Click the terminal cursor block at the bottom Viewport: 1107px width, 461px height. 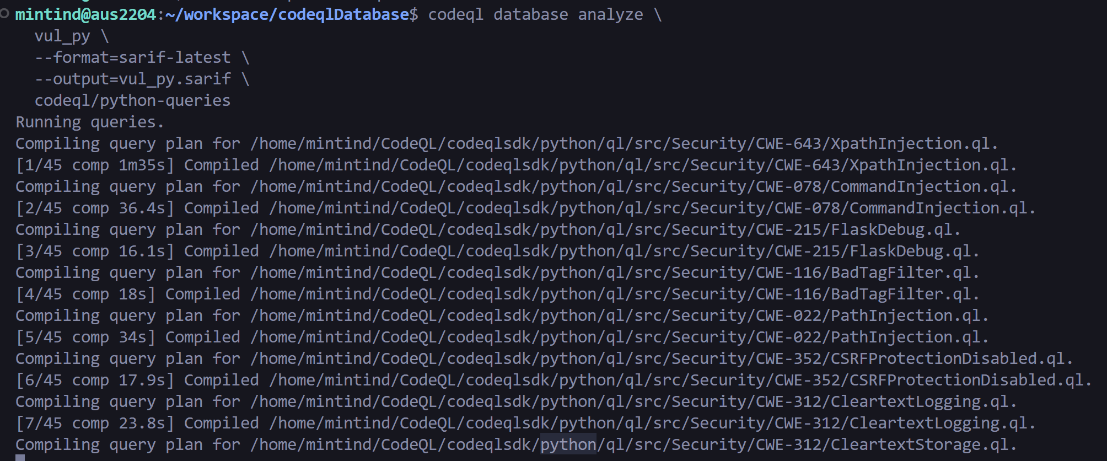tap(20, 458)
